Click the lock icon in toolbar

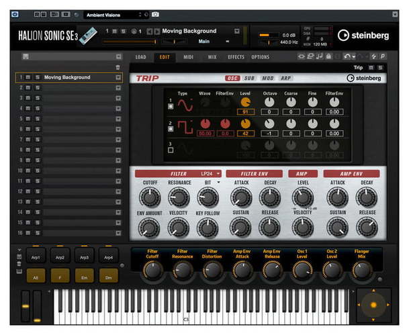(x=329, y=56)
